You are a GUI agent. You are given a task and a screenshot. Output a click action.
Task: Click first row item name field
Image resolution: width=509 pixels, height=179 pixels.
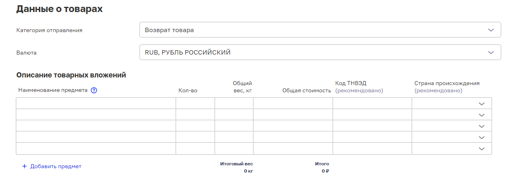pyautogui.click(x=96, y=103)
